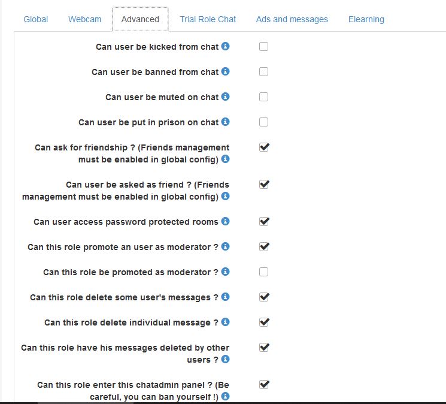Viewport: 446px width, 404px height.
Task: Click info icon for 'delete some user's messages'
Action: tap(226, 297)
